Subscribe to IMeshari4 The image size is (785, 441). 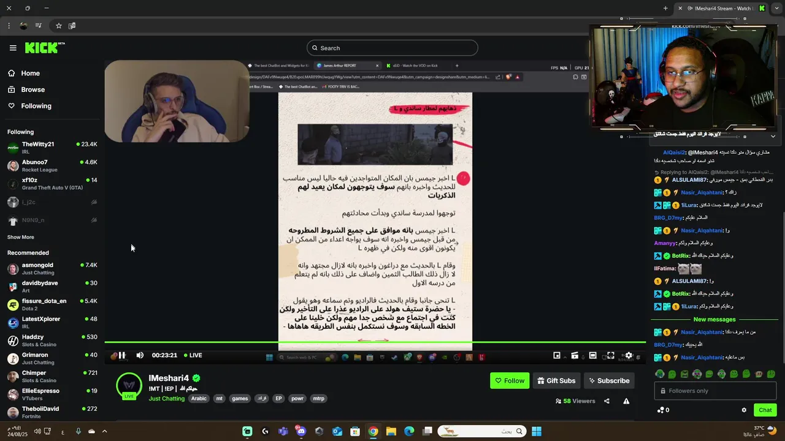click(609, 380)
